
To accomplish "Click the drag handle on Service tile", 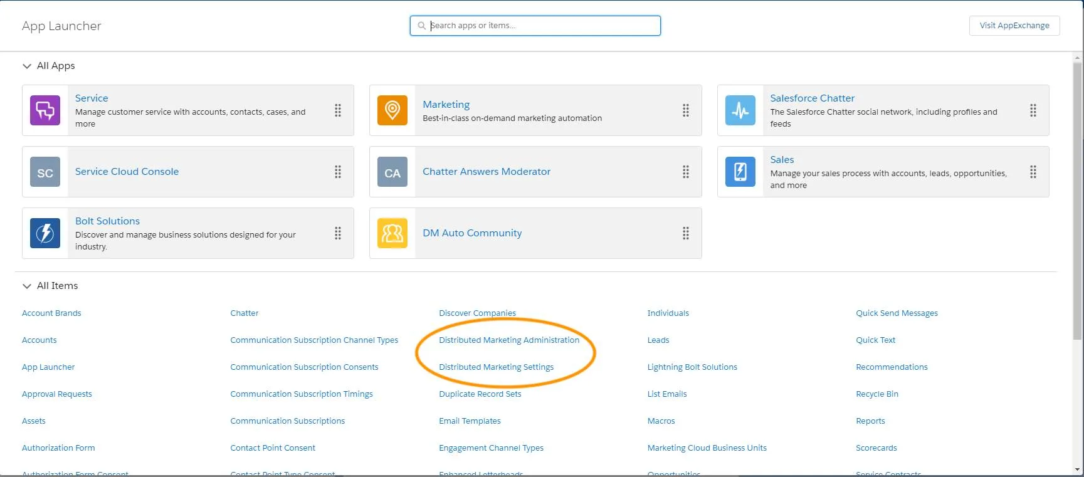I will click(x=338, y=110).
